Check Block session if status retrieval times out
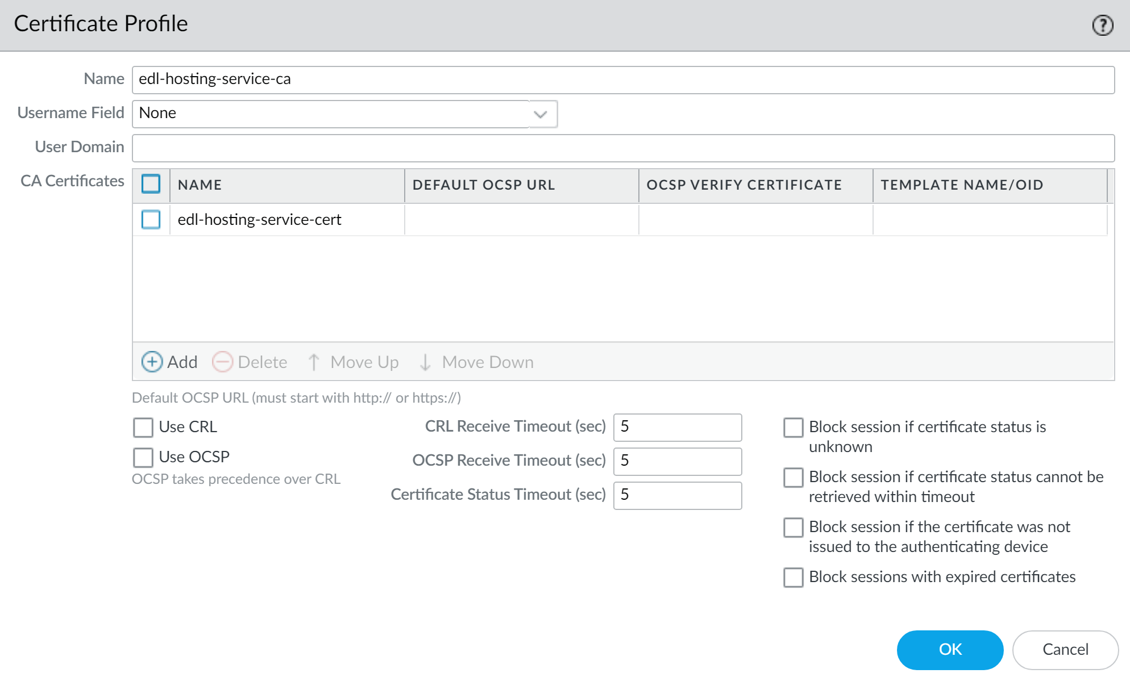Screen dimensions: 1130x690 coord(793,478)
